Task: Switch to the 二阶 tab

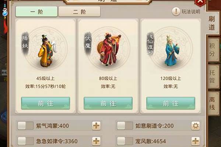Action: tap(80, 12)
